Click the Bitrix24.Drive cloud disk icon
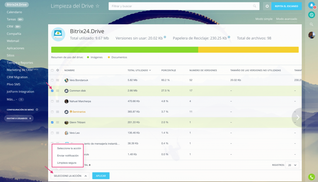Image resolution: width=318 pixels, height=182 pixels. pyautogui.click(x=58, y=34)
